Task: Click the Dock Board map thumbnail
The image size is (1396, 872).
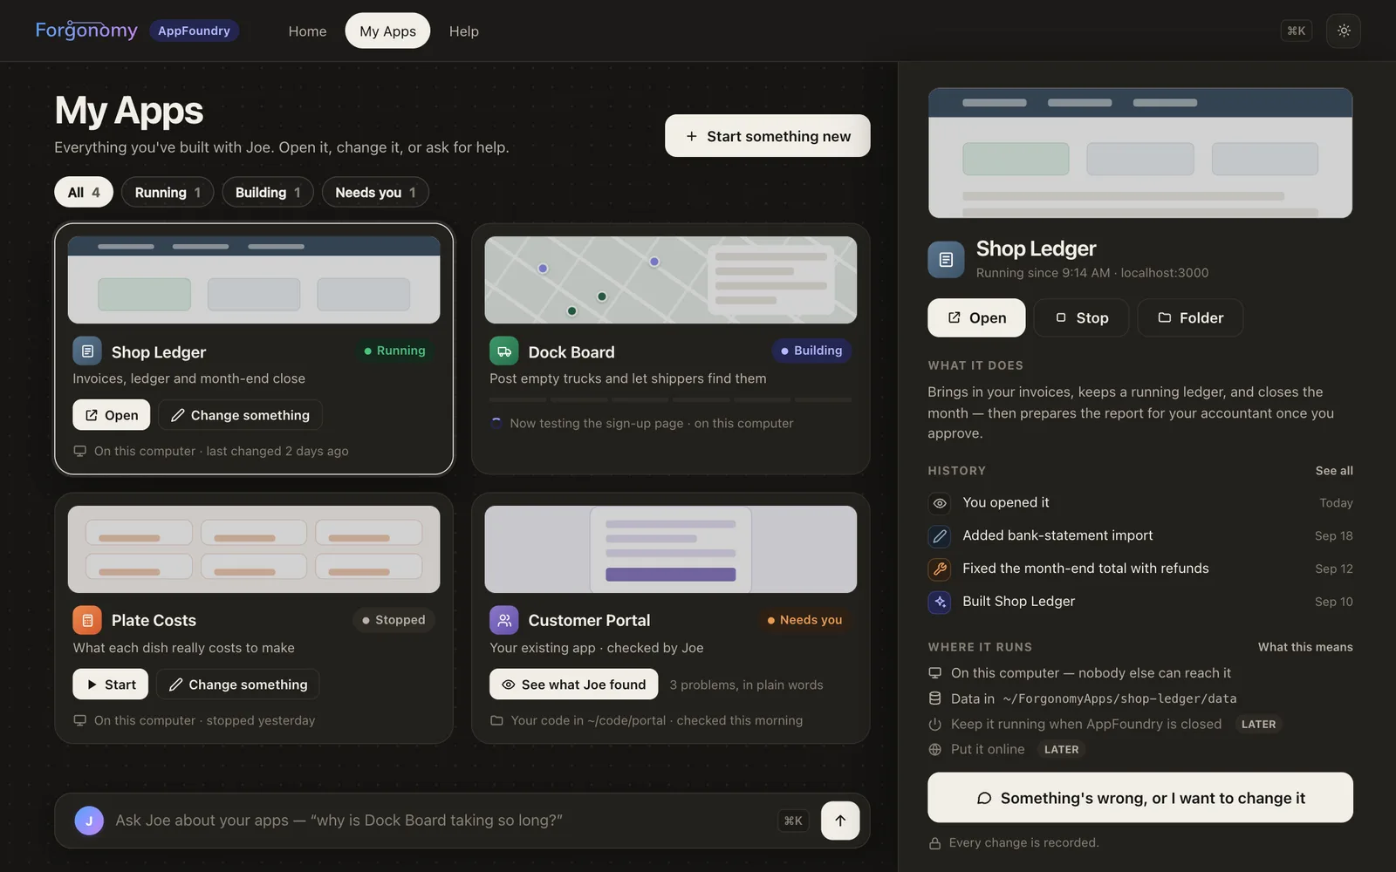Action: click(670, 280)
